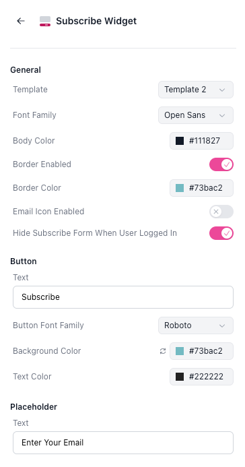Click the Body Color dark swatch
This screenshot has width=245, height=467.
tap(180, 141)
